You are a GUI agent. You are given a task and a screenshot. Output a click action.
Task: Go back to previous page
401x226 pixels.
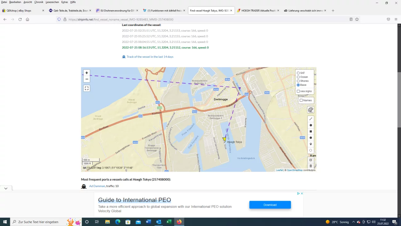5,19
